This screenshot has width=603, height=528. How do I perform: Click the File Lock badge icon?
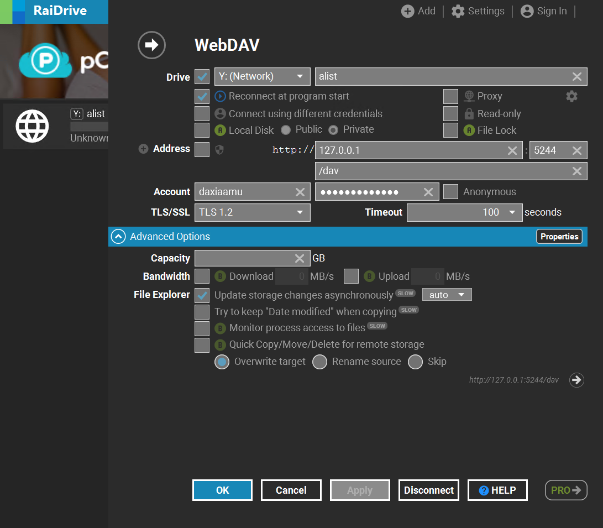click(x=469, y=130)
